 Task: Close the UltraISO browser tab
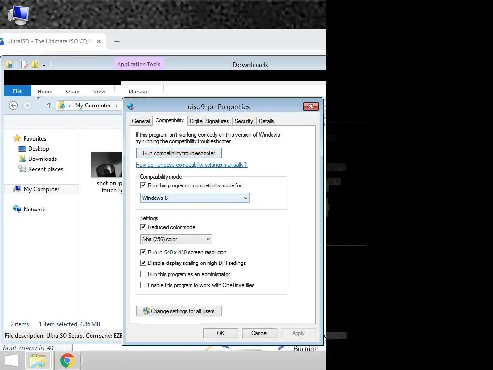coord(99,41)
